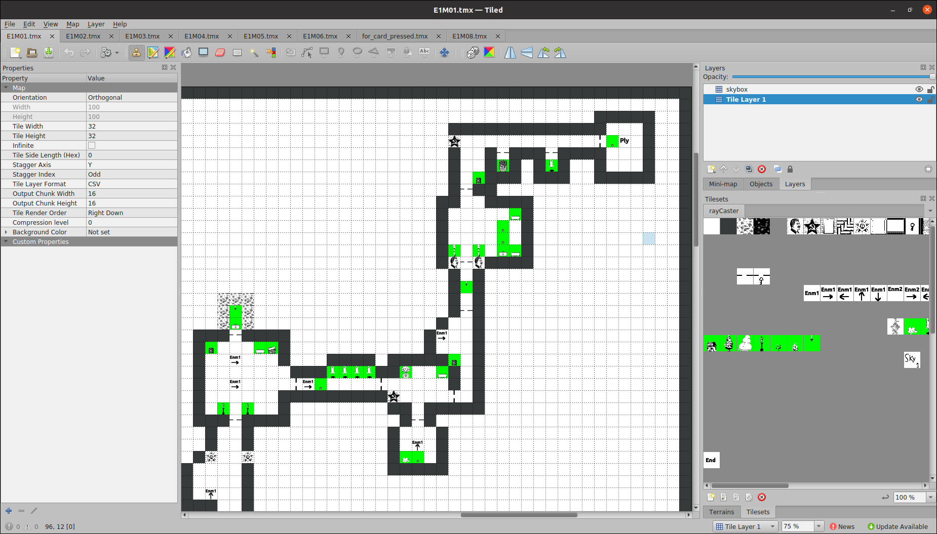
Task: Open the Terrains panel
Action: point(721,512)
